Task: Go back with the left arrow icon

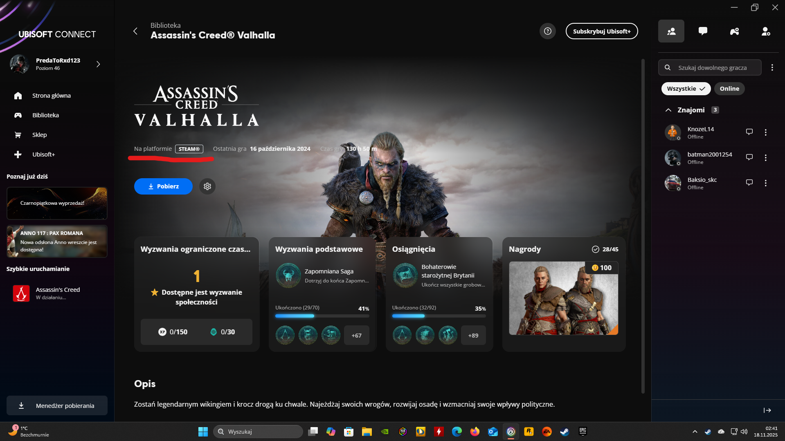Action: click(135, 31)
